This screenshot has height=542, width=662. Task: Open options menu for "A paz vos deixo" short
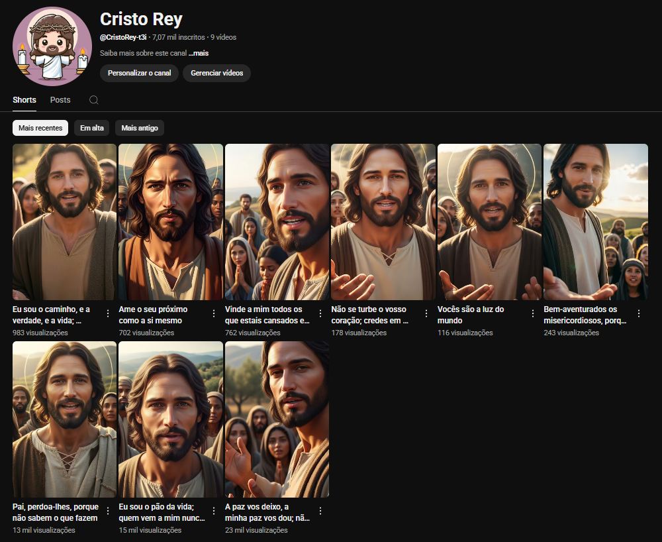(320, 511)
